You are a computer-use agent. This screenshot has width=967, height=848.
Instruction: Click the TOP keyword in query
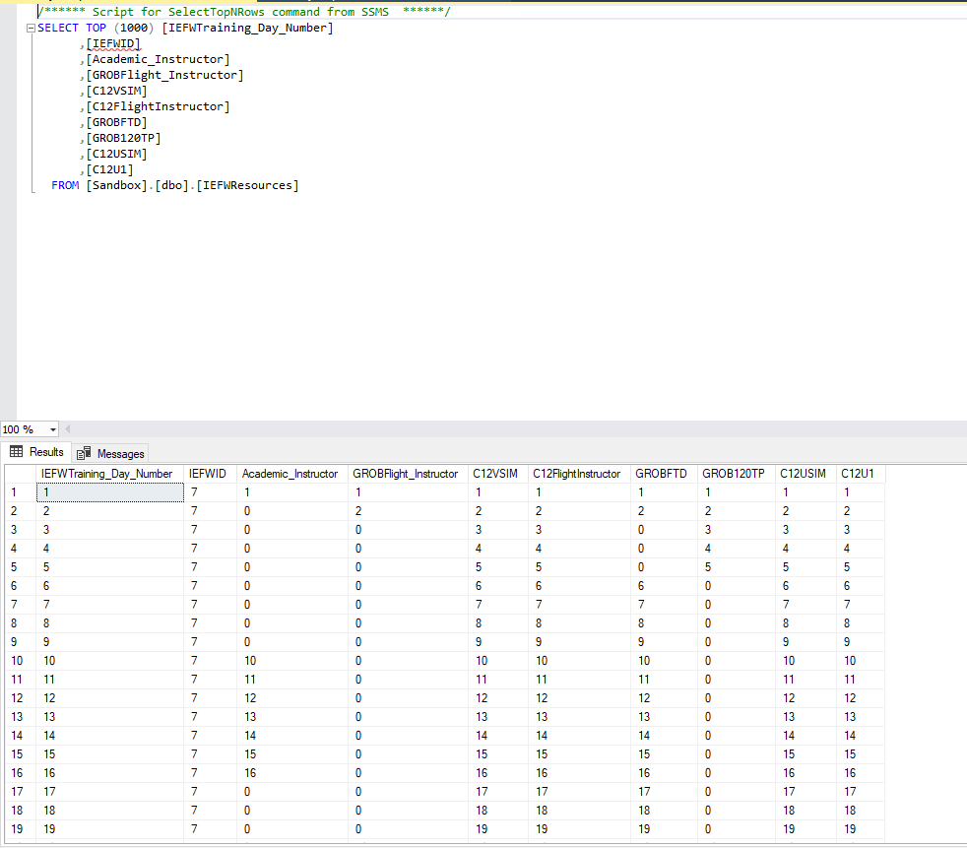point(96,28)
